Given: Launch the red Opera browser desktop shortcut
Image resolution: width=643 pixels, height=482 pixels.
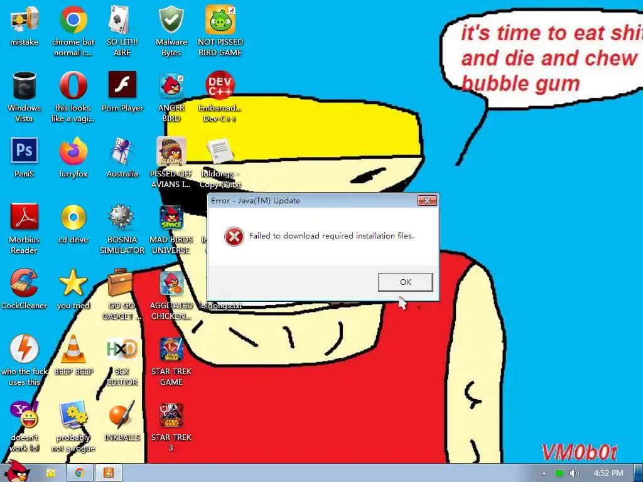Looking at the screenshot, I should click(x=73, y=97).
